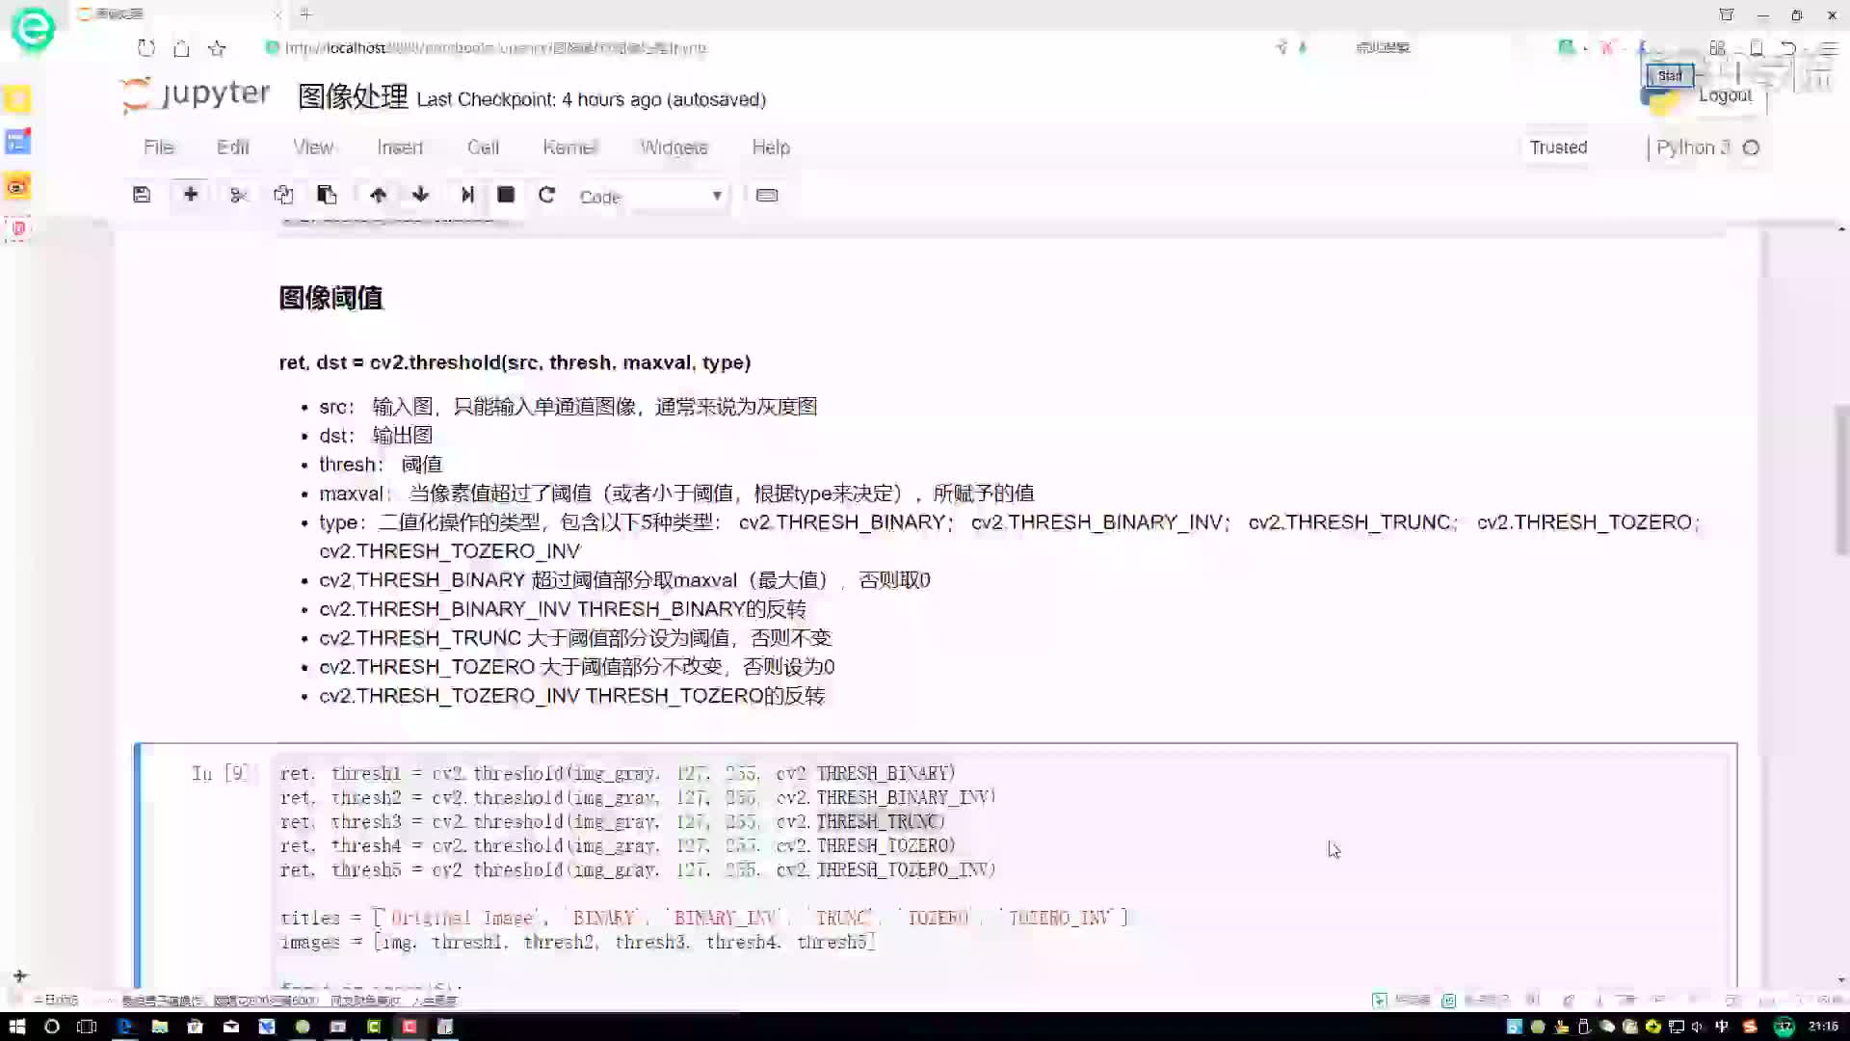Open File Explorer from the taskbar

160,1027
